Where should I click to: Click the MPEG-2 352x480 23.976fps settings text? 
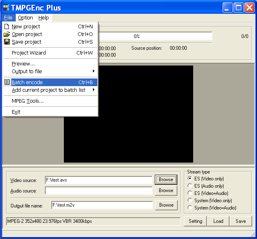click(x=50, y=221)
